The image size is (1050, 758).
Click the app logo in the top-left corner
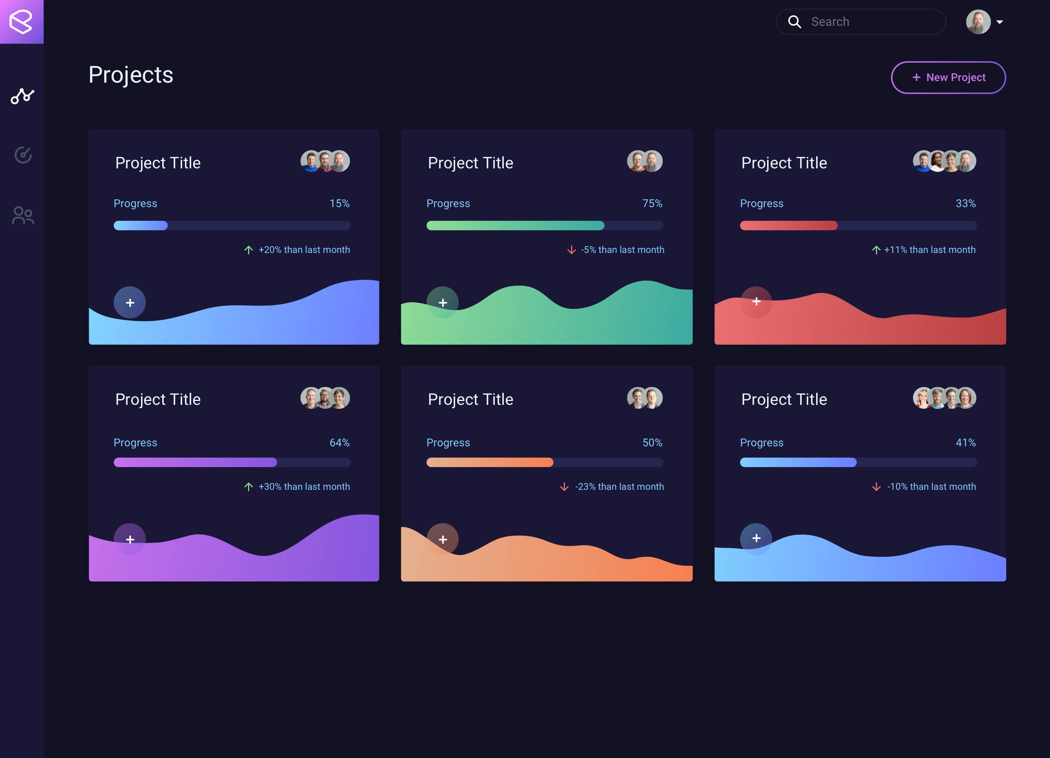pyautogui.click(x=22, y=21)
